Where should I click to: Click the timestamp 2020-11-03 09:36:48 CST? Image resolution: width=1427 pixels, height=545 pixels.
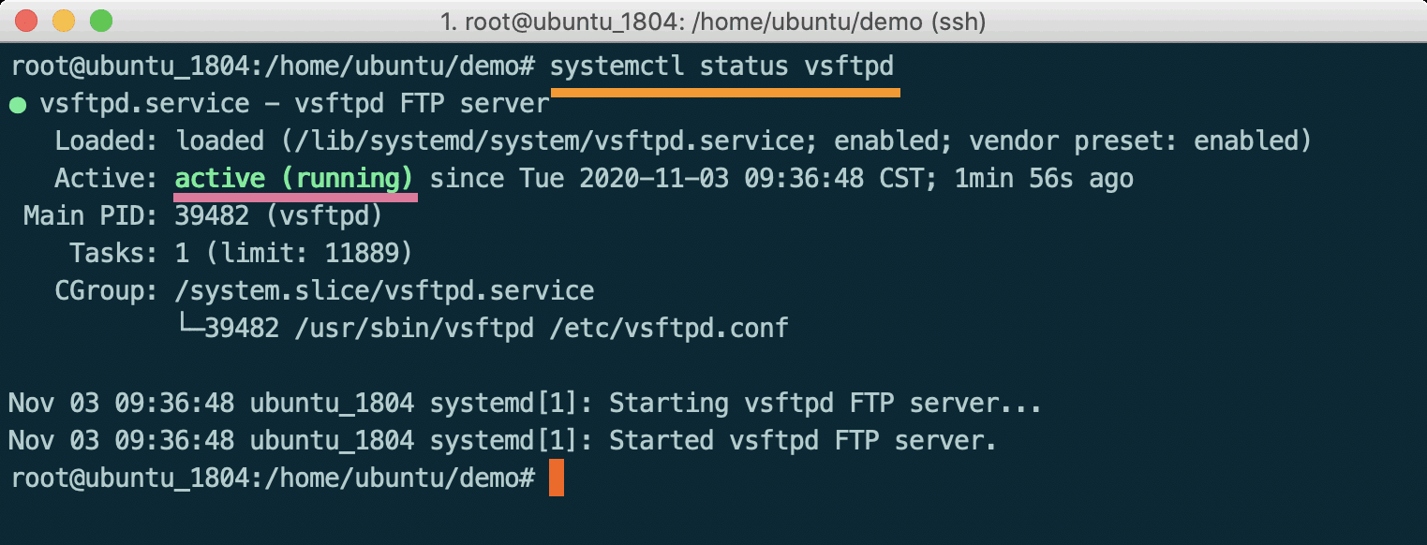750,179
